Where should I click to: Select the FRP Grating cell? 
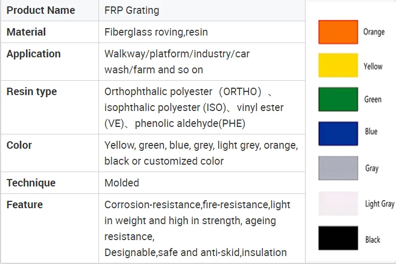point(131,10)
